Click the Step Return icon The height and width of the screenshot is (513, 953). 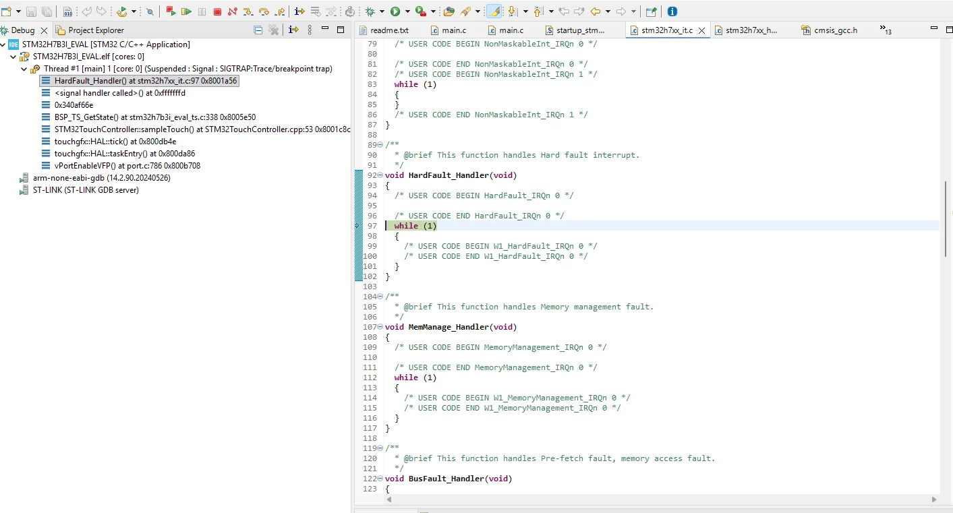tap(279, 11)
